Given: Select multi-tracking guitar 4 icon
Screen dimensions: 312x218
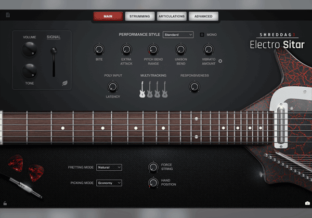Looking at the screenshot, I should pos(164,90).
